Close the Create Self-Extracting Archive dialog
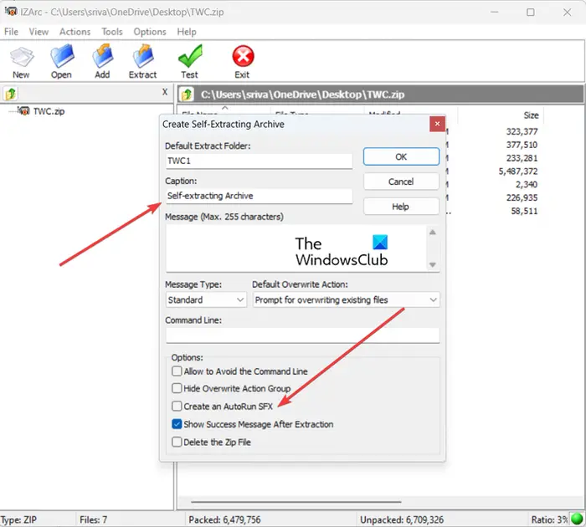 [x=437, y=124]
